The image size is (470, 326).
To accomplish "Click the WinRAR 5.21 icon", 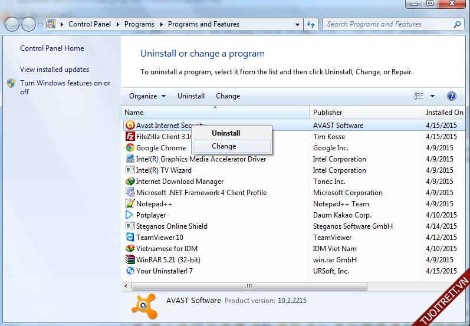I will point(130,260).
